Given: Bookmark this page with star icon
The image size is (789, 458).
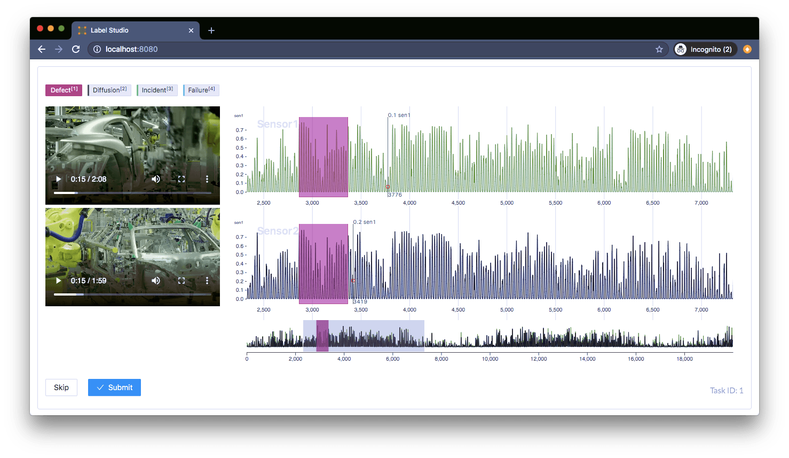Looking at the screenshot, I should 659,49.
